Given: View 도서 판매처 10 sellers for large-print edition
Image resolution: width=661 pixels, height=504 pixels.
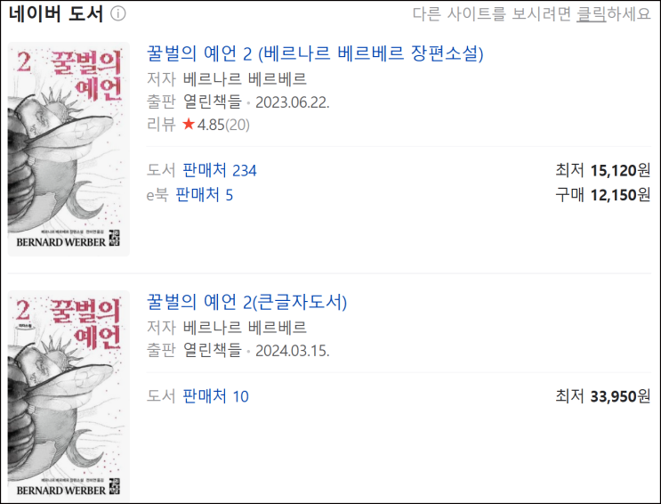Looking at the screenshot, I should point(215,396).
